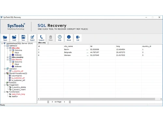Image resolution: width=163 pixels, height=122 pixels.
Task: Select the v_country_all view
Action: pos(18,71)
